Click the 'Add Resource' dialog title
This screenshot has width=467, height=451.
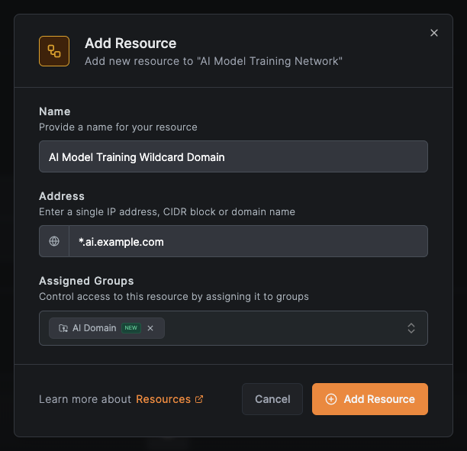(130, 43)
